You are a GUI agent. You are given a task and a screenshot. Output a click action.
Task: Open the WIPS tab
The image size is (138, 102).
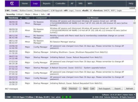[90, 3]
